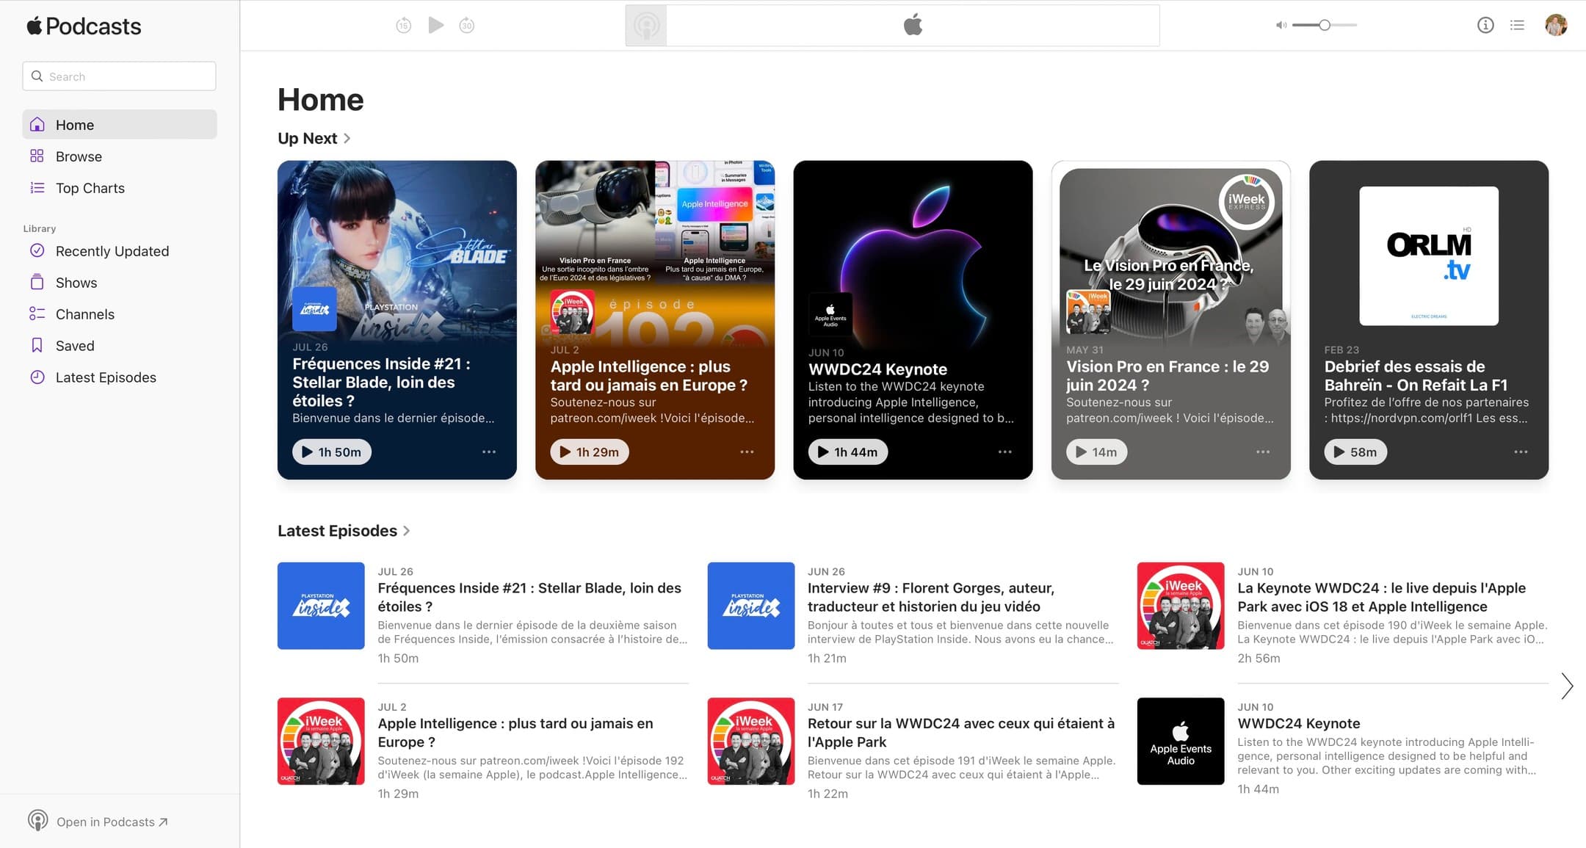Select Browse from the sidebar
The image size is (1586, 848).
pos(78,156)
